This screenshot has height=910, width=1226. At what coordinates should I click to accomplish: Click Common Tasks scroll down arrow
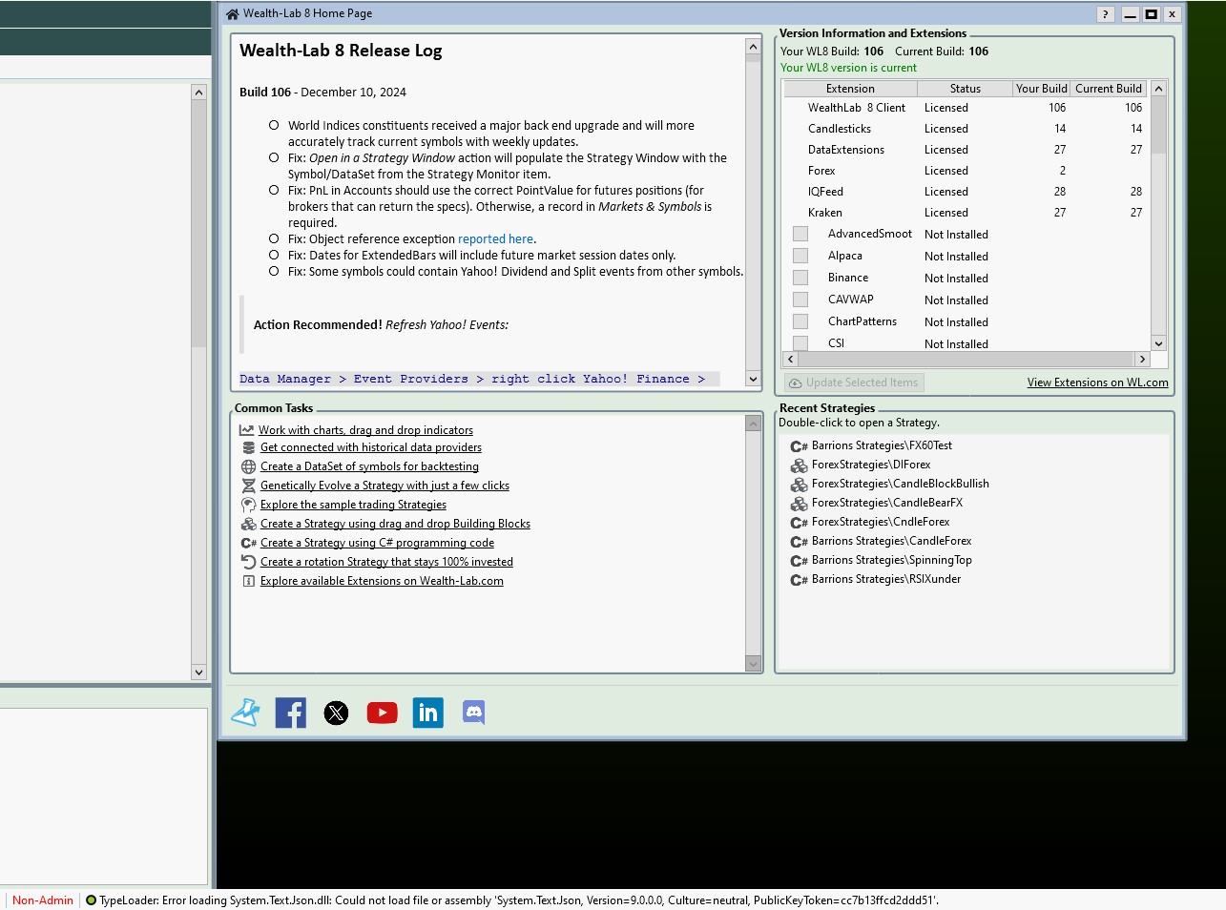(753, 664)
